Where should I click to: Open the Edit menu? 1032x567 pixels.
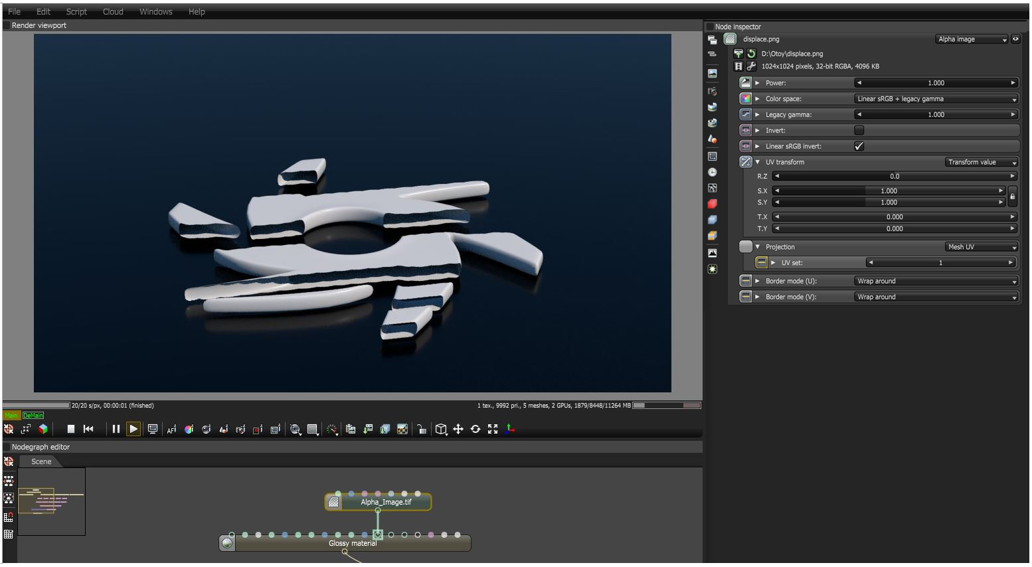[x=44, y=12]
